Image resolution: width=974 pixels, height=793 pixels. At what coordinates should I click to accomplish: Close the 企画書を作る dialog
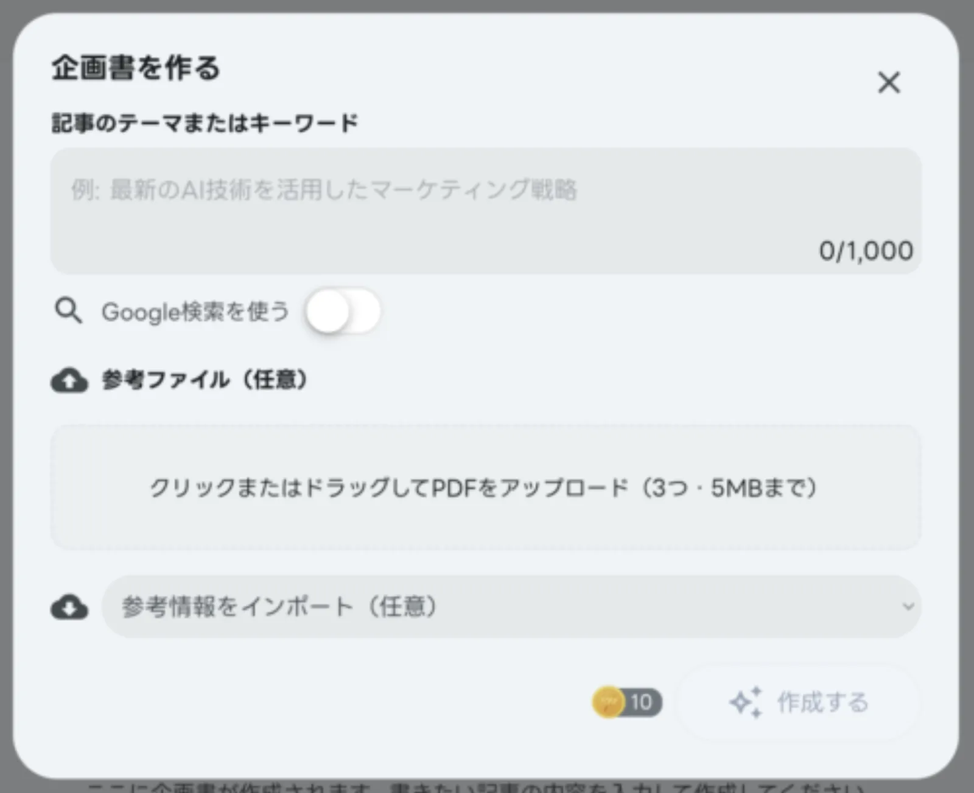pyautogui.click(x=889, y=82)
